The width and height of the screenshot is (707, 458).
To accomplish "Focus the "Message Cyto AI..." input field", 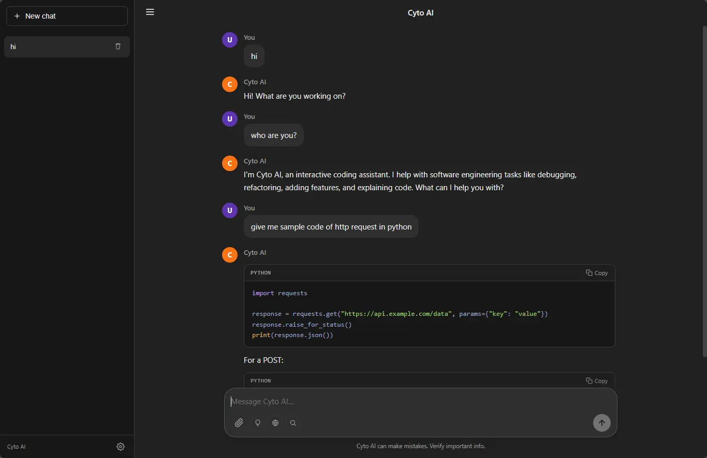I will 421,402.
